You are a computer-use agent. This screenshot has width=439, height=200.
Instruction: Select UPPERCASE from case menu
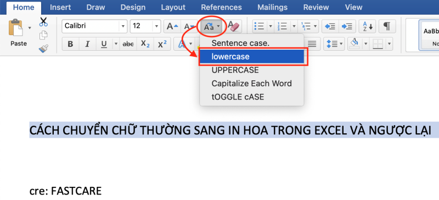[251, 70]
